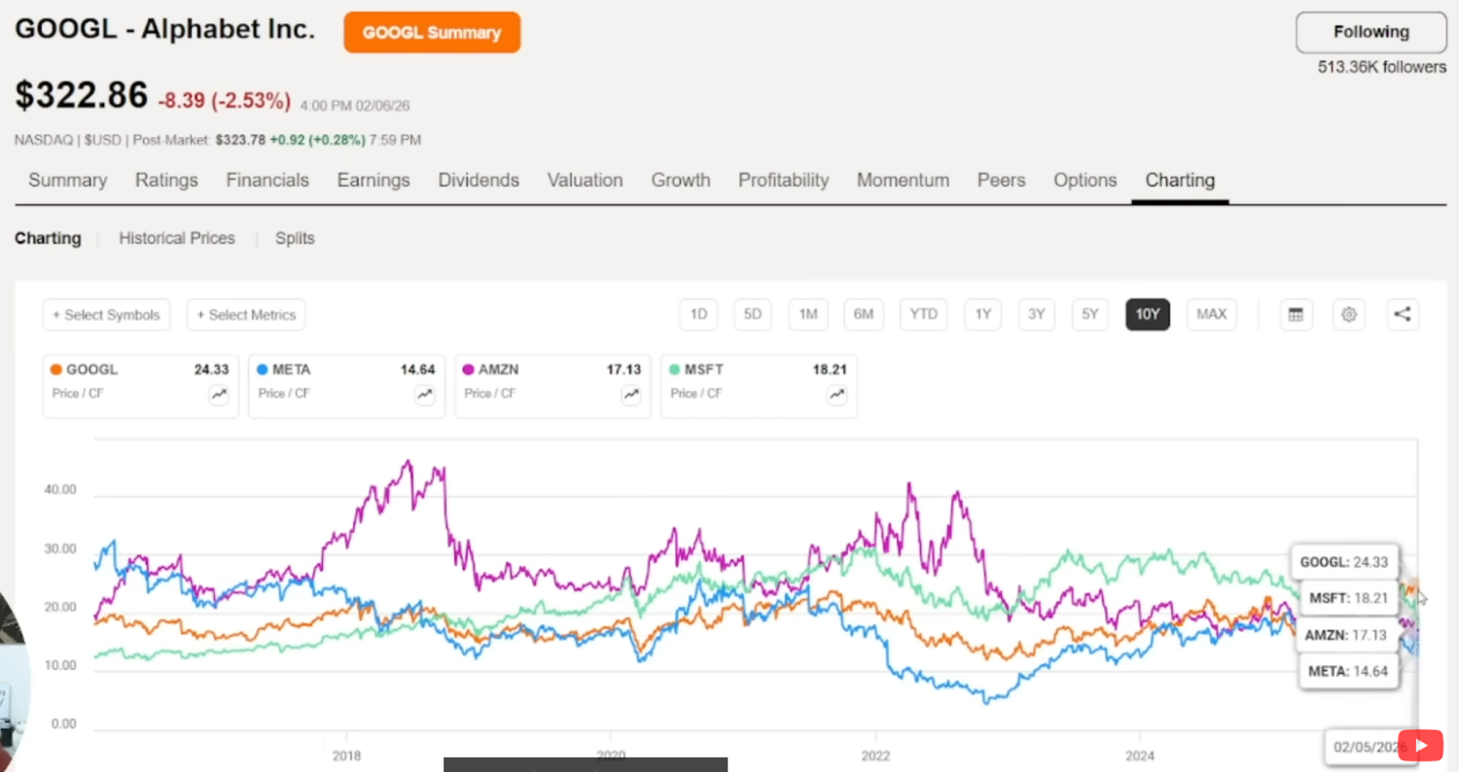Click the orange GOOGL legend color dot
The image size is (1459, 772).
[56, 369]
